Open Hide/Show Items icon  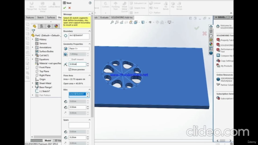(x=150, y=22)
